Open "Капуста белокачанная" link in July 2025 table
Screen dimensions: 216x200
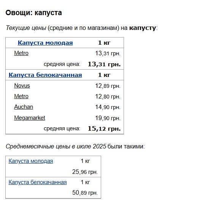(x=38, y=182)
